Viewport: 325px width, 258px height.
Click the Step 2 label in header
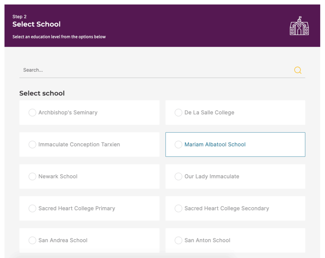(19, 17)
